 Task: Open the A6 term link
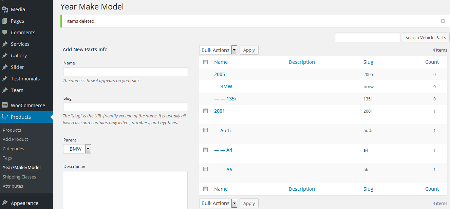click(229, 169)
